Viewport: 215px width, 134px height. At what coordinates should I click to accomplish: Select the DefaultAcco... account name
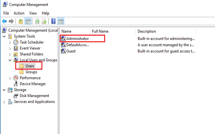[78, 45]
